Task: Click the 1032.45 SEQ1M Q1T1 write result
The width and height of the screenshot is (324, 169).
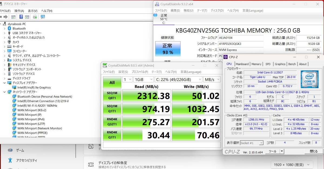Action: pyautogui.click(x=196, y=109)
